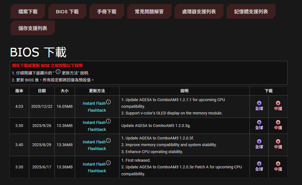
Task: Open the info icon next to Instant Flash in row 3.30
Action: (x=108, y=163)
